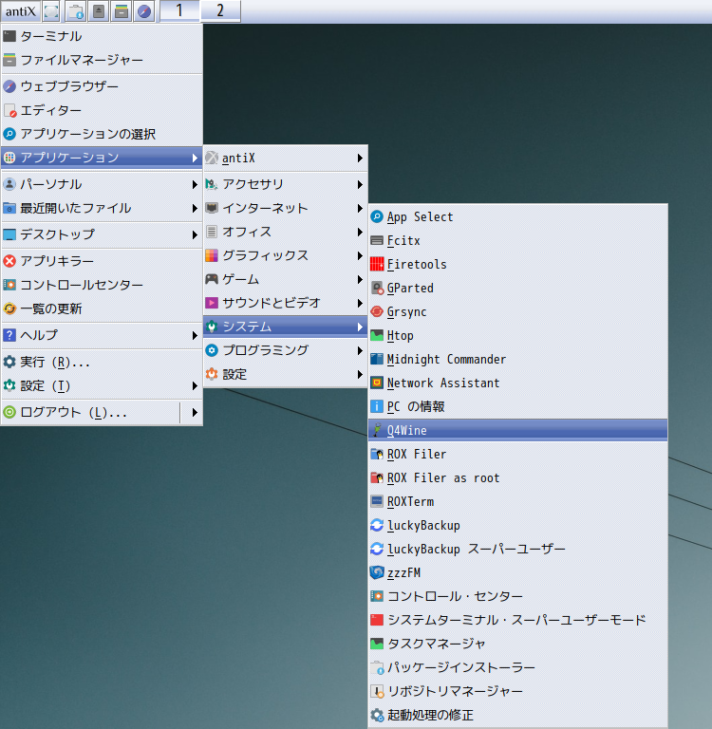Open コントロールセンター in main menu
Image resolution: width=712 pixels, height=729 pixels.
[x=102, y=285]
